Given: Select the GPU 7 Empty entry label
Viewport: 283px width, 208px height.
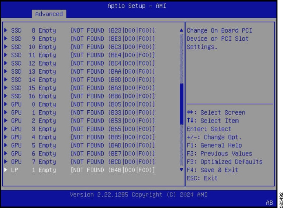Looking at the screenshot, I should pyautogui.click(x=34, y=162).
